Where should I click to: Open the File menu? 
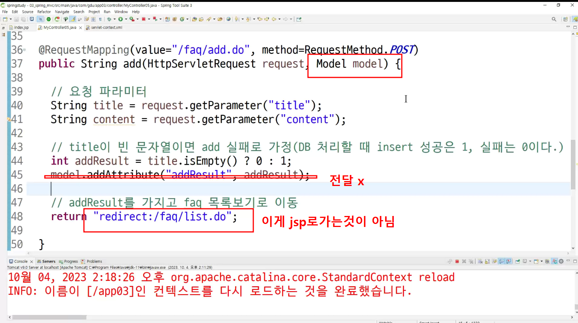coord(5,12)
